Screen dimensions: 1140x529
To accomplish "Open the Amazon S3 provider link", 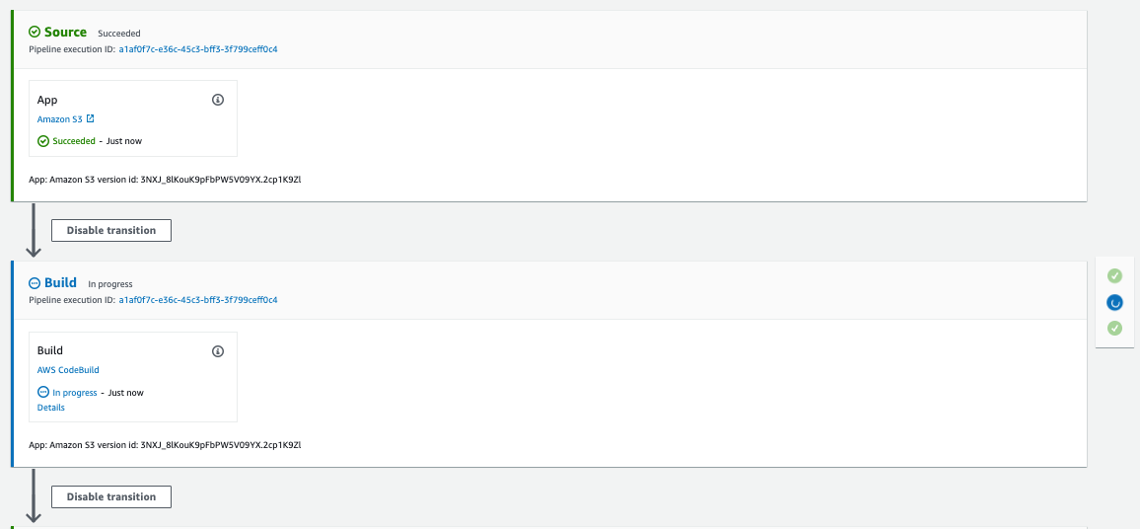I will [59, 118].
